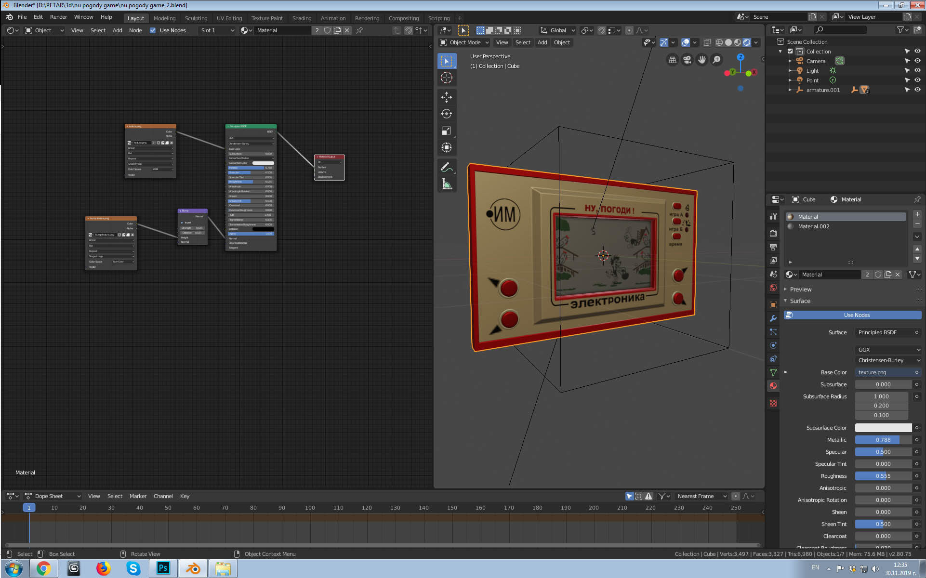
Task: Click the Node menu in node editor
Action: pyautogui.click(x=135, y=30)
